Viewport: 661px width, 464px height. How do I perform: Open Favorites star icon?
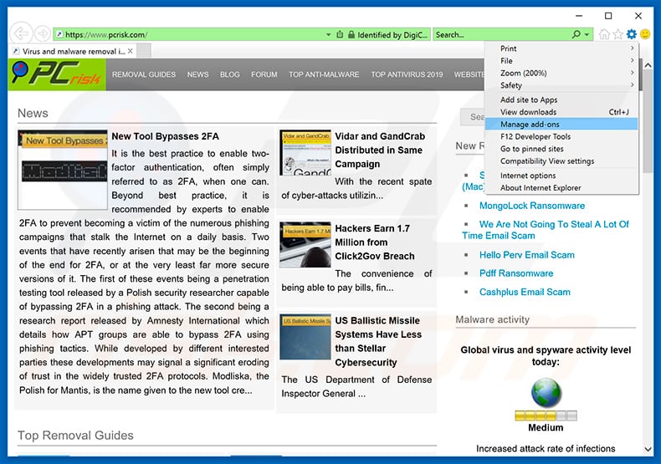618,34
